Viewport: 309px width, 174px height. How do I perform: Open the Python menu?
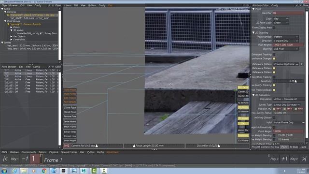click(91, 152)
